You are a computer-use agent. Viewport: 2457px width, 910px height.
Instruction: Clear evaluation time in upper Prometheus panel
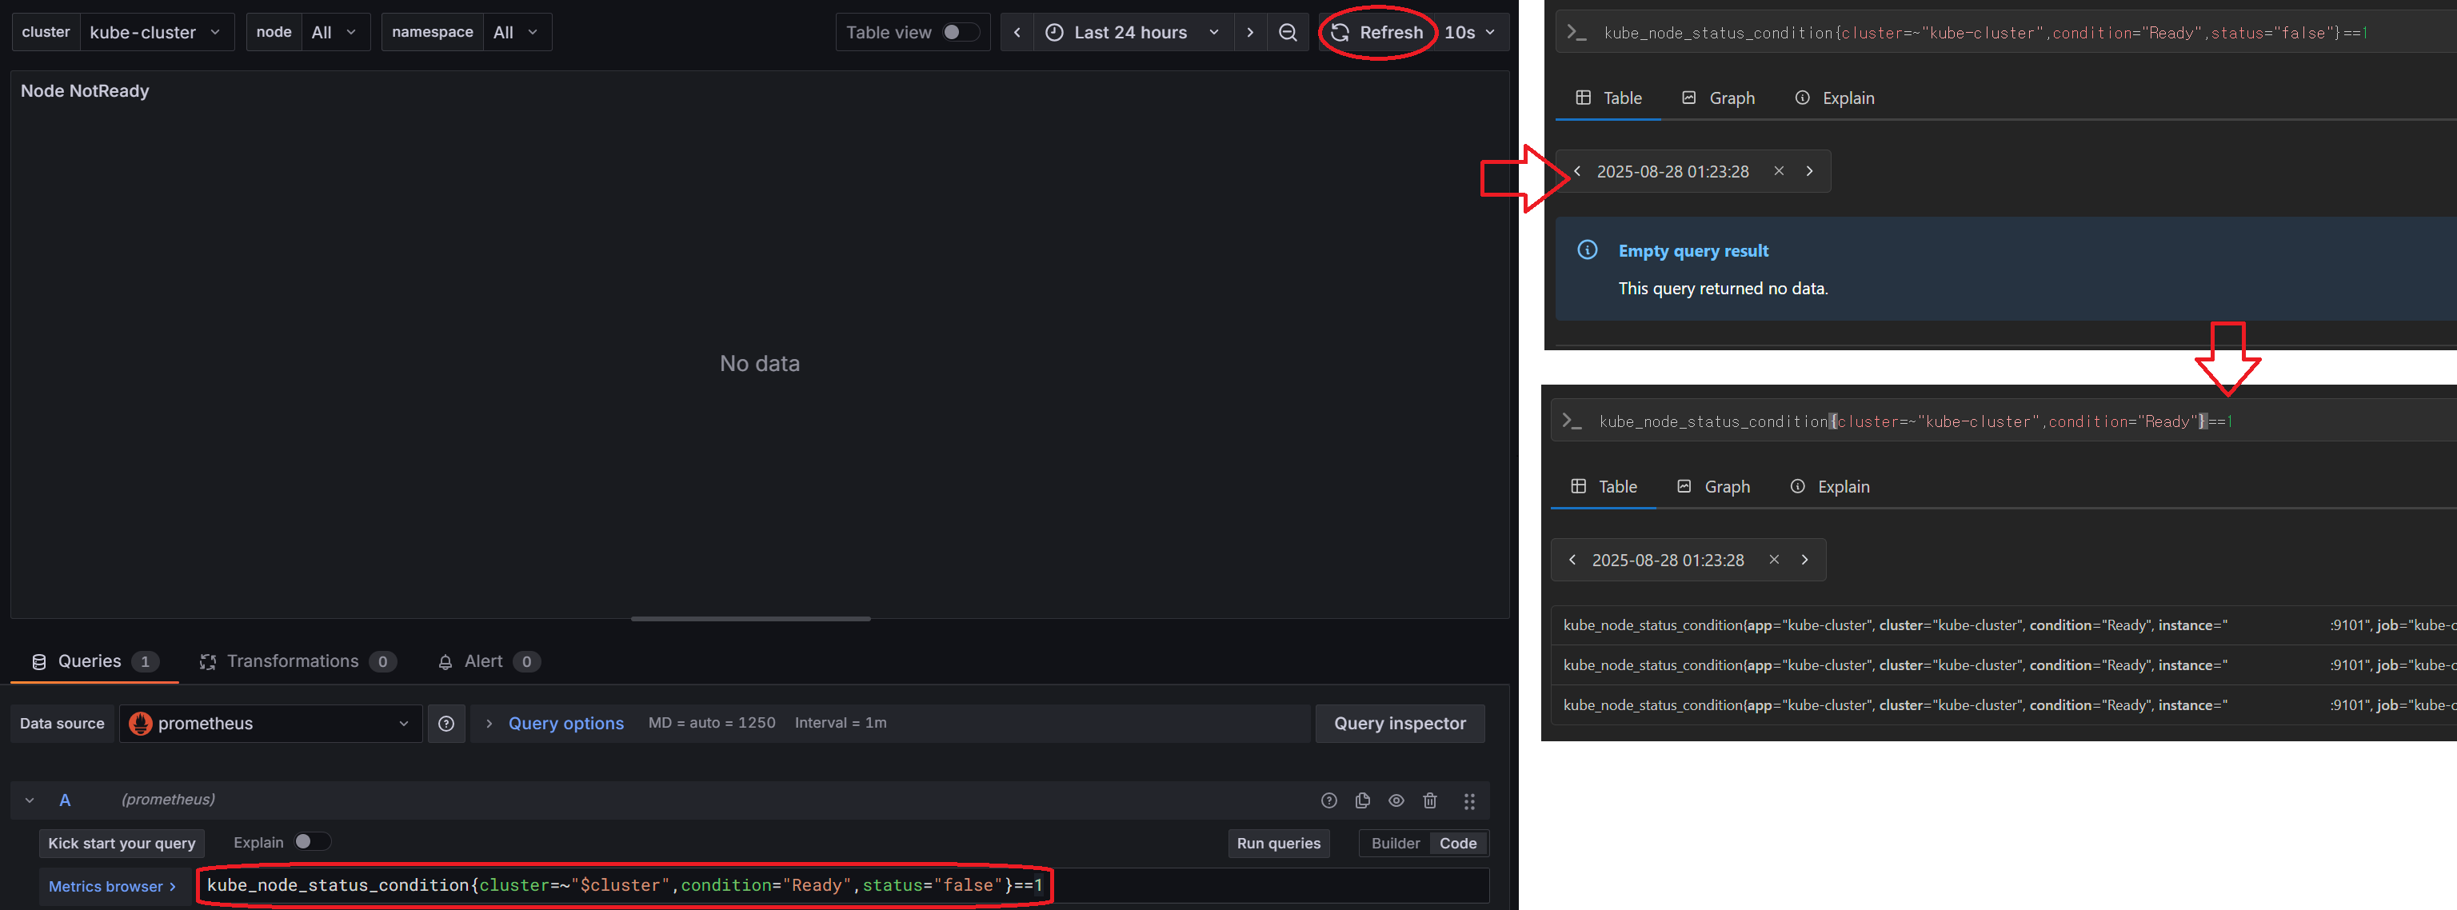1778,172
